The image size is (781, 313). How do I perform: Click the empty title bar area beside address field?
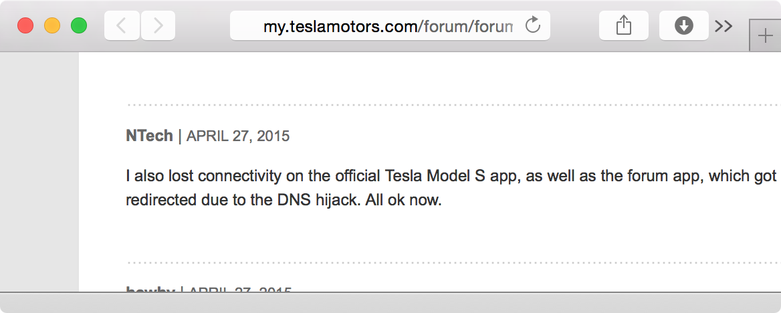click(574, 25)
